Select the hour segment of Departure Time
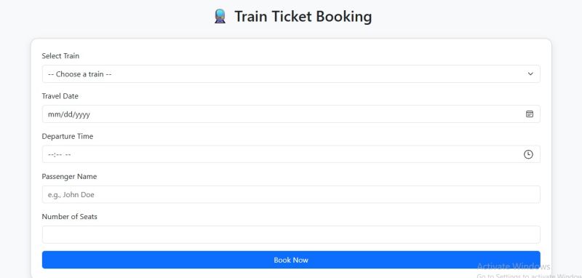This screenshot has width=582, height=278. pyautogui.click(x=50, y=154)
